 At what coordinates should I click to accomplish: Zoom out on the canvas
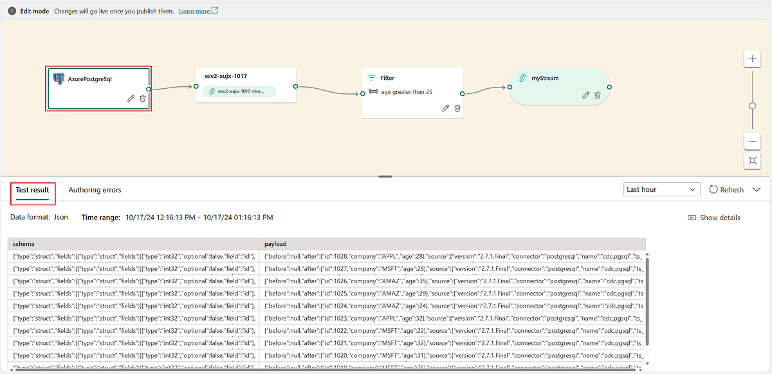coord(752,141)
